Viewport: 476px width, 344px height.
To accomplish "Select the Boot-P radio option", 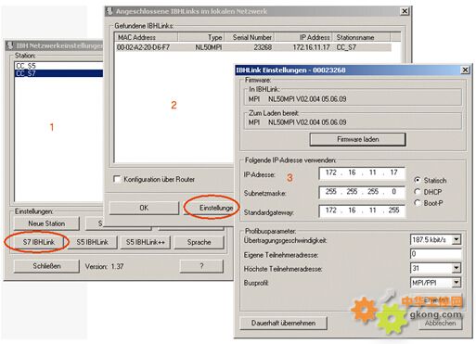I will point(418,203).
